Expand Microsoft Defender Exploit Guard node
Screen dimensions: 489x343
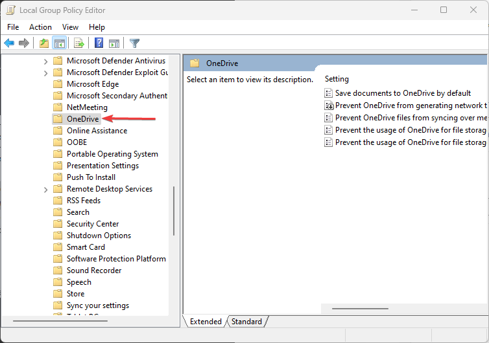point(45,73)
